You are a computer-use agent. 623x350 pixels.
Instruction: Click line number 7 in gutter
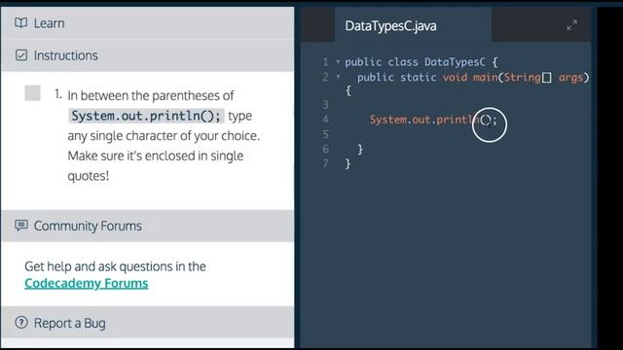325,163
